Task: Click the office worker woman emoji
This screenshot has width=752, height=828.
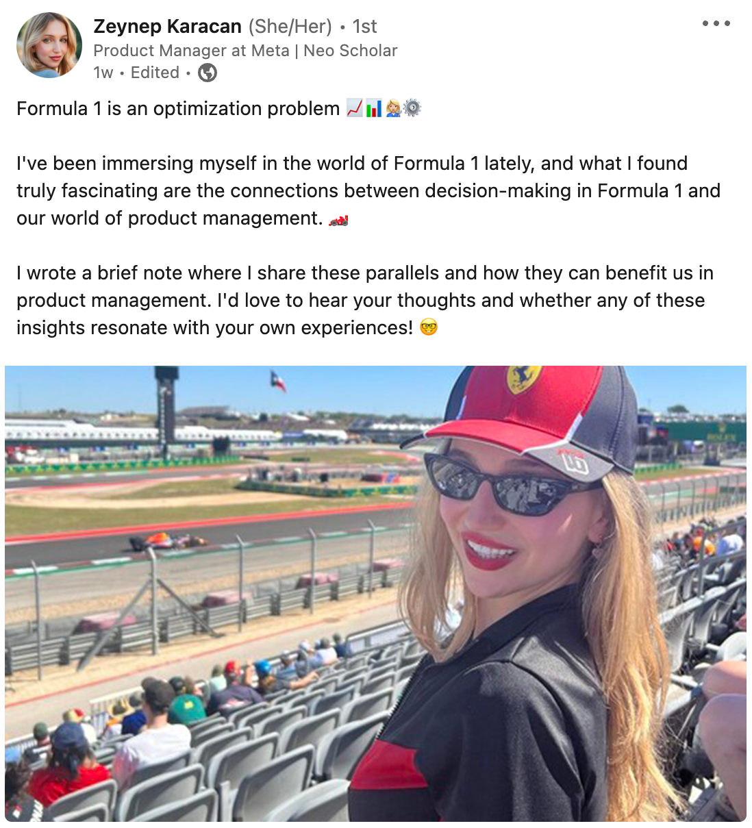Action: tap(393, 108)
